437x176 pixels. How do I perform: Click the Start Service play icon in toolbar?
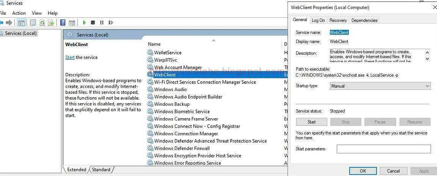[x=84, y=23]
